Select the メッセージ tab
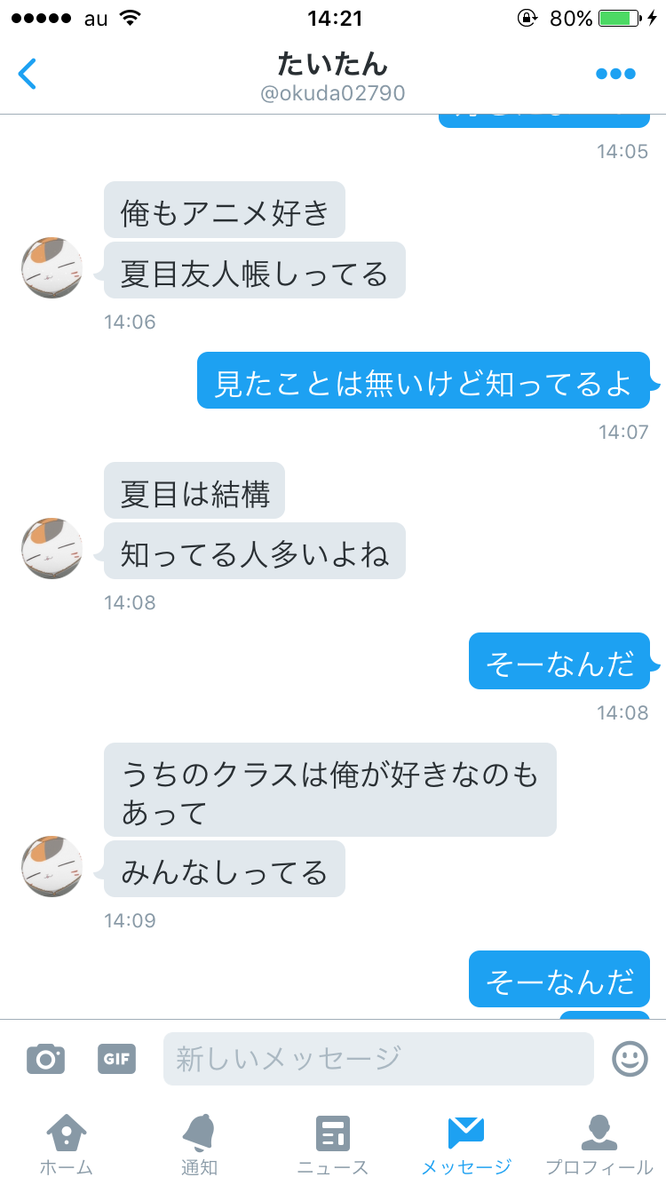The image size is (666, 1185). [466, 1145]
